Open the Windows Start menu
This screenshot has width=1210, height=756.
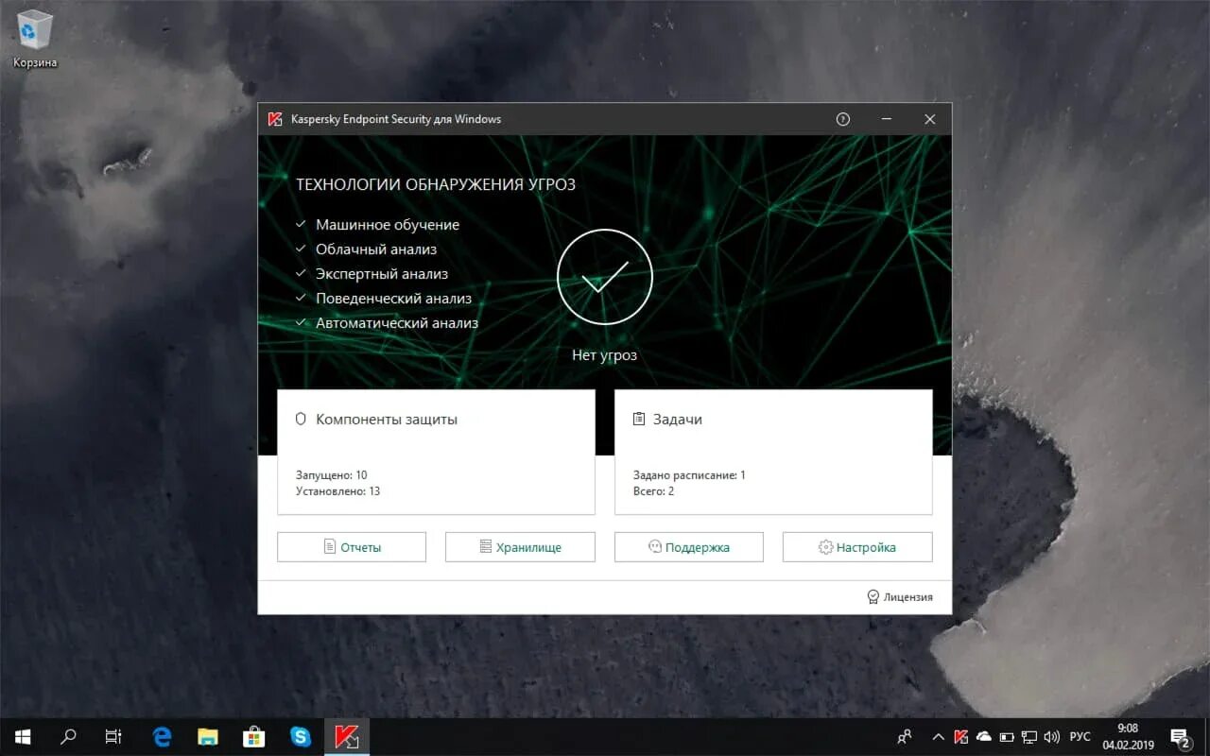(23, 736)
